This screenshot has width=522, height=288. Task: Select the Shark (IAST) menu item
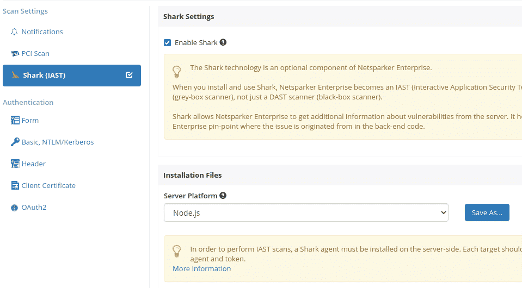(71, 76)
